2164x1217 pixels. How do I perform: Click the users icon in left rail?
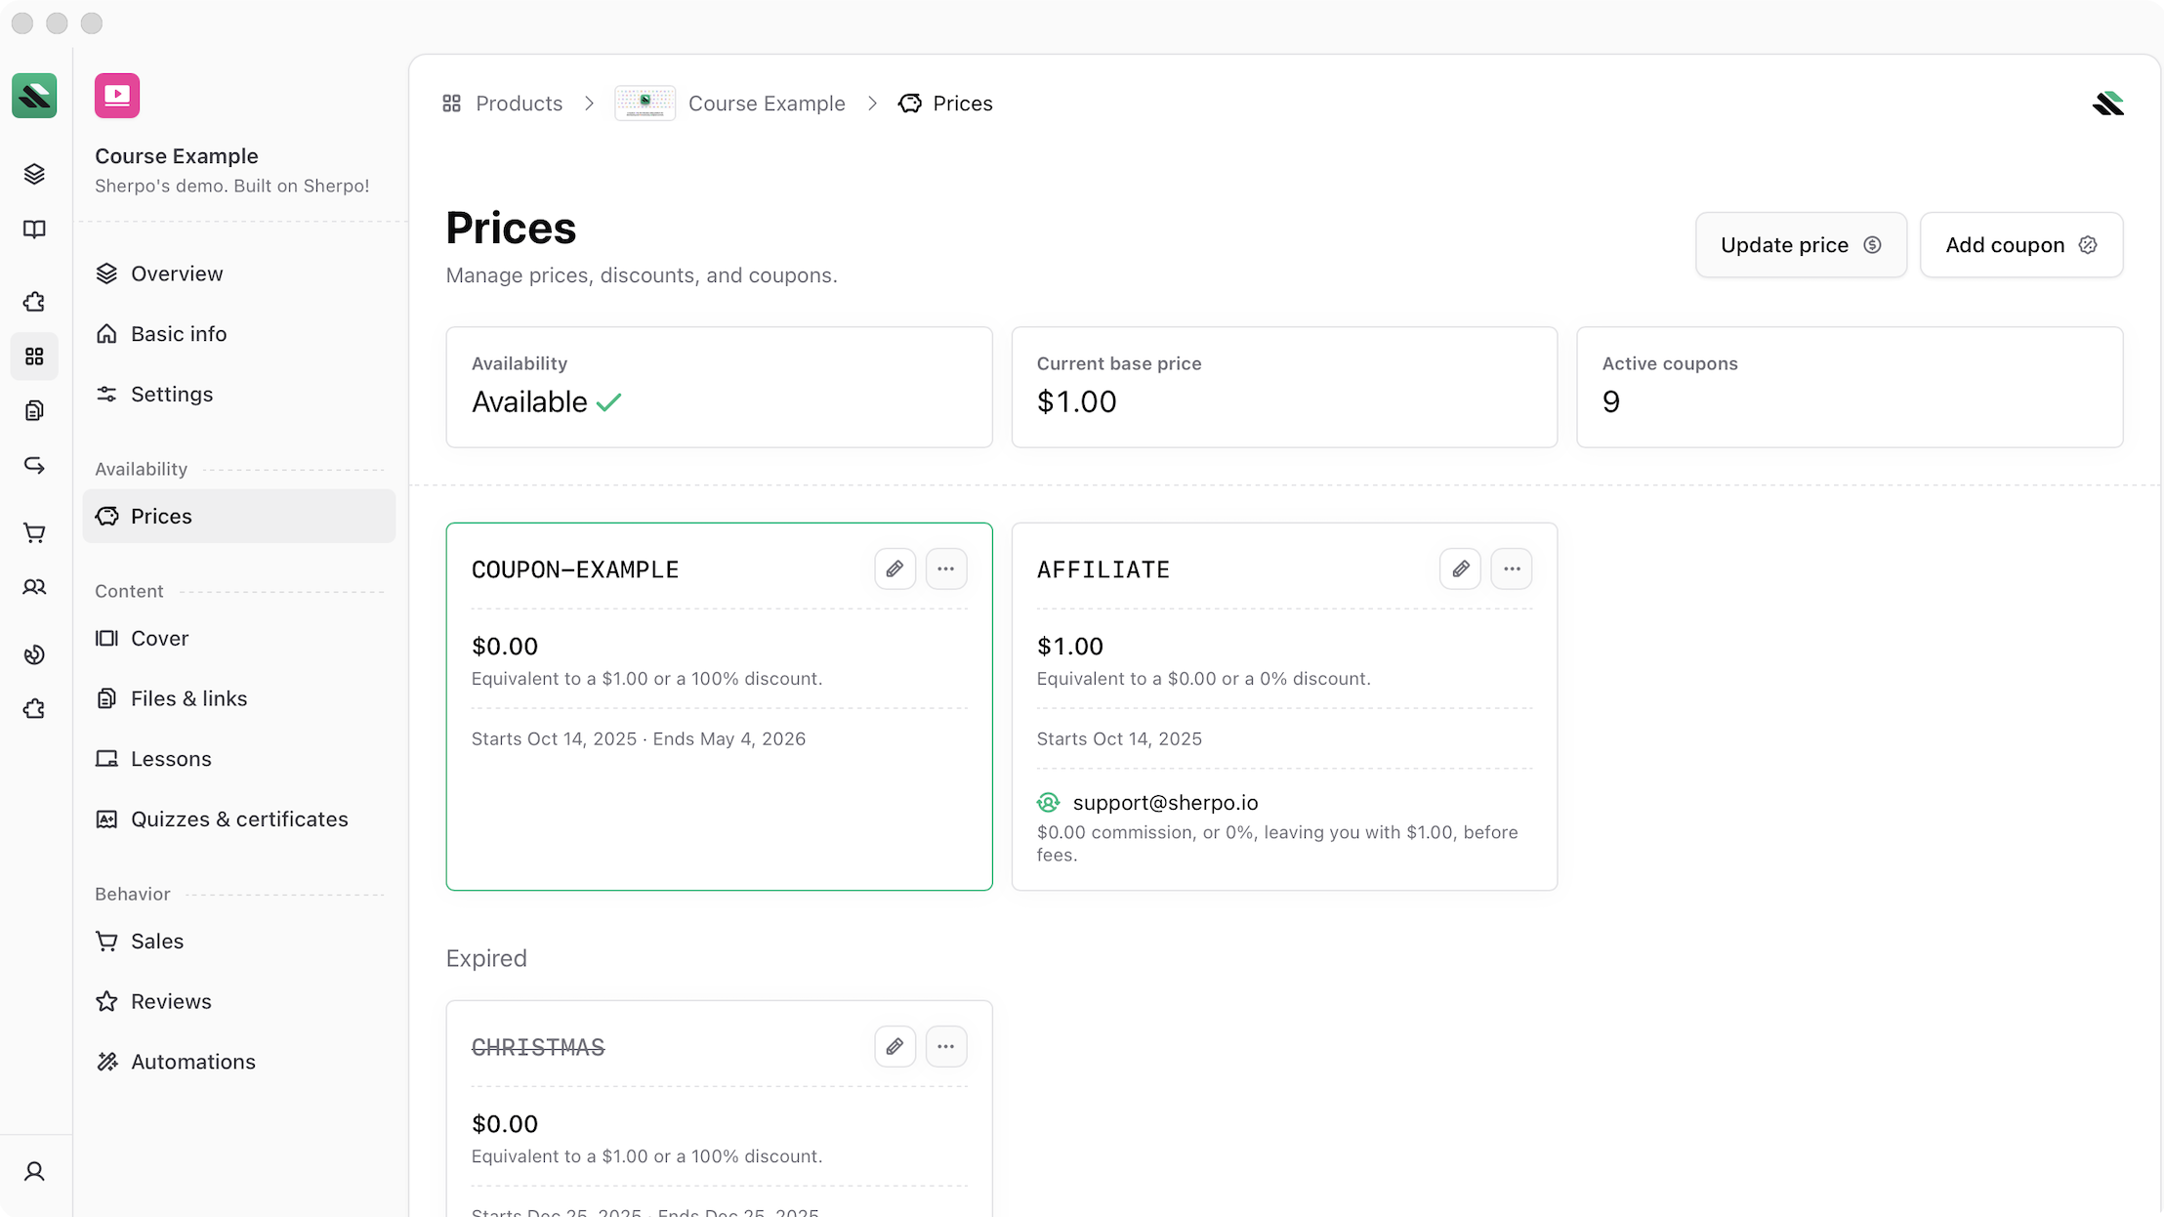point(34,587)
